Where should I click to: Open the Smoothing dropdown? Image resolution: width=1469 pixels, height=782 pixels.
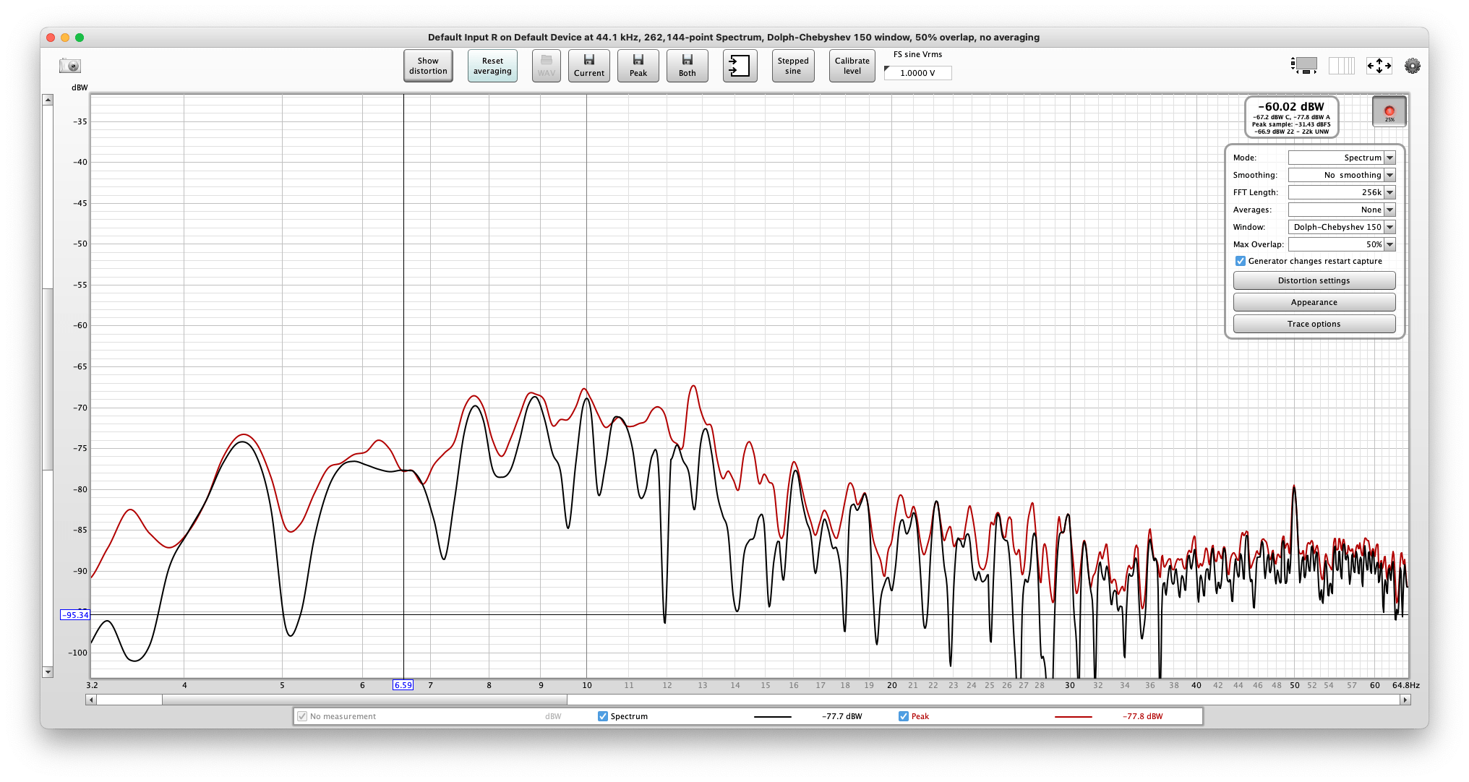[1342, 175]
